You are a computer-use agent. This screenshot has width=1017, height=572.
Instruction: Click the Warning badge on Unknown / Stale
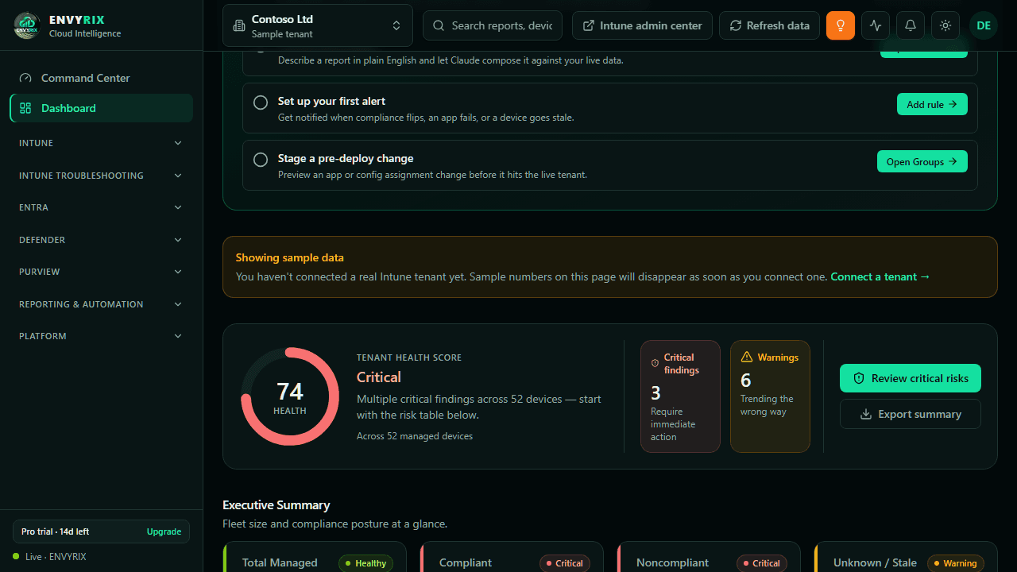pos(956,563)
